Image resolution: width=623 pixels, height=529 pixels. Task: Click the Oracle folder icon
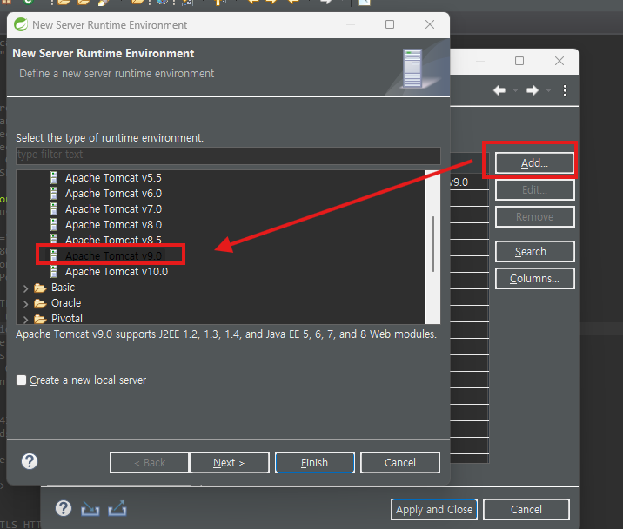coord(40,303)
